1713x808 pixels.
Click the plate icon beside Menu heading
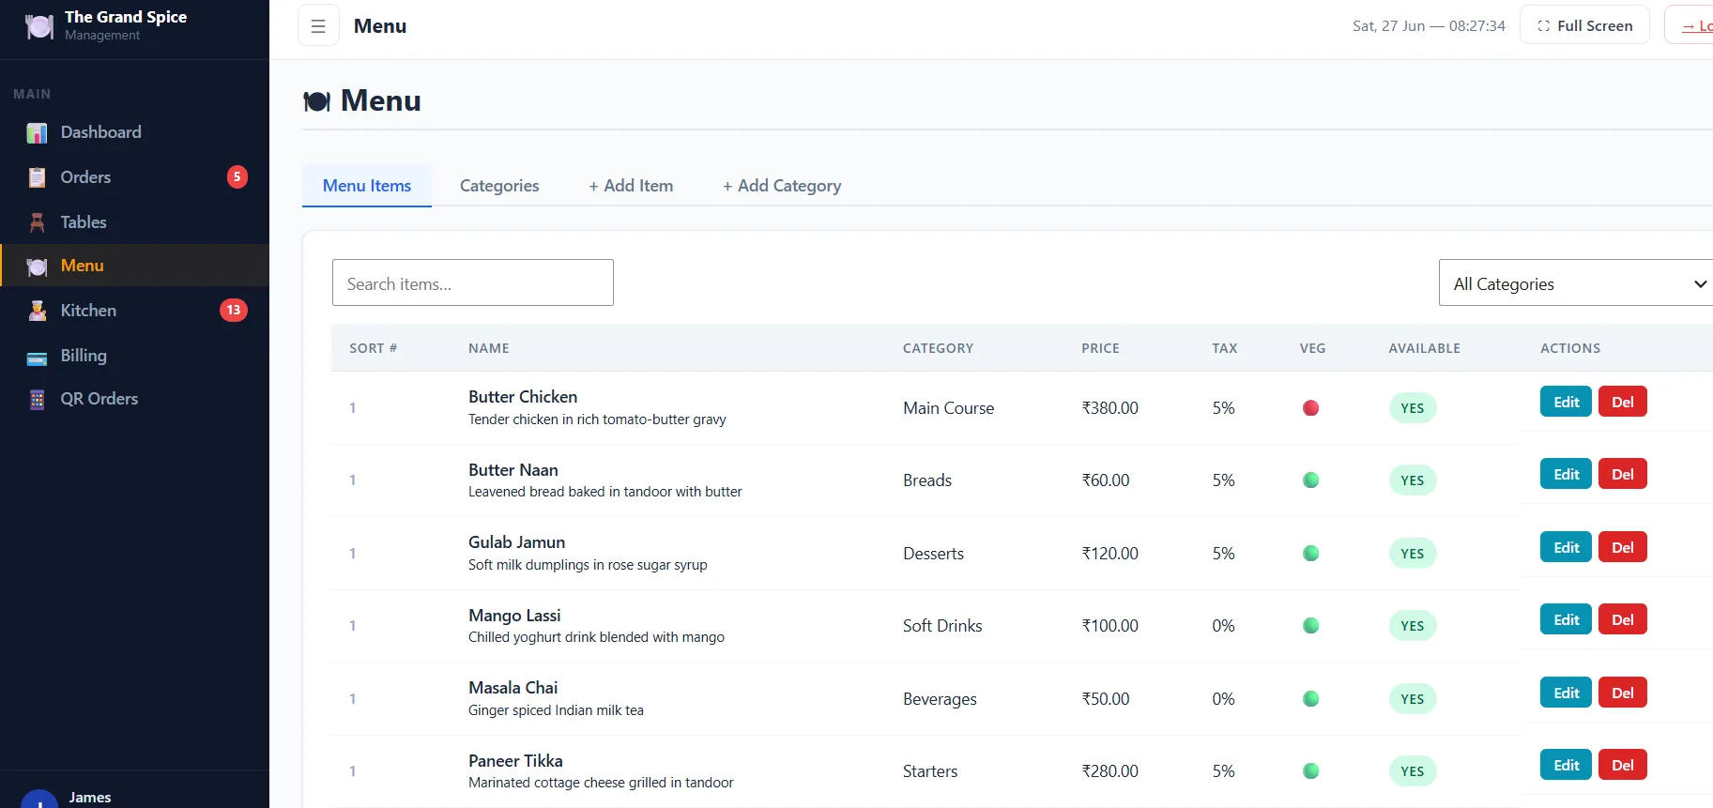tap(317, 101)
